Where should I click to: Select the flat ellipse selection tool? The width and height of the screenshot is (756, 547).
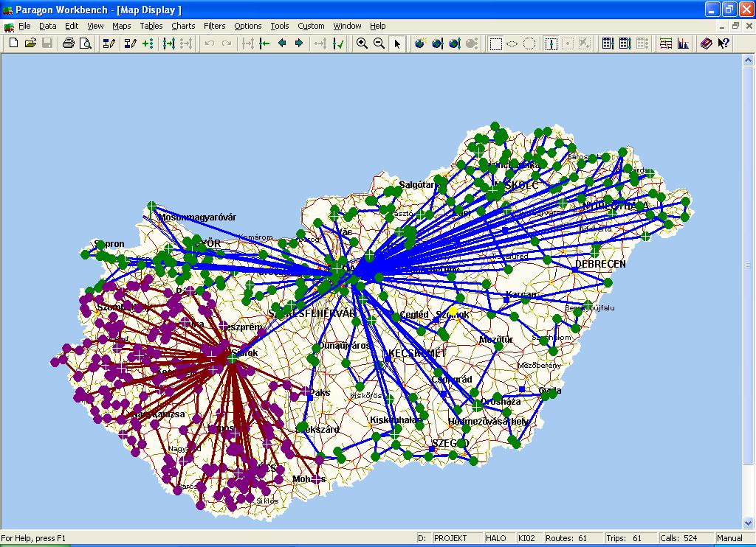pos(512,43)
